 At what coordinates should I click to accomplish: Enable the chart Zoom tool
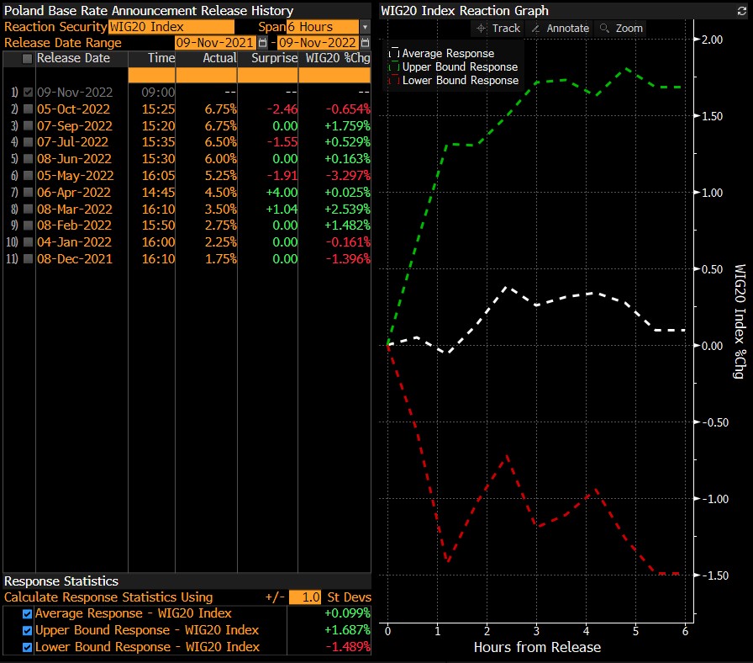pyautogui.click(x=620, y=28)
